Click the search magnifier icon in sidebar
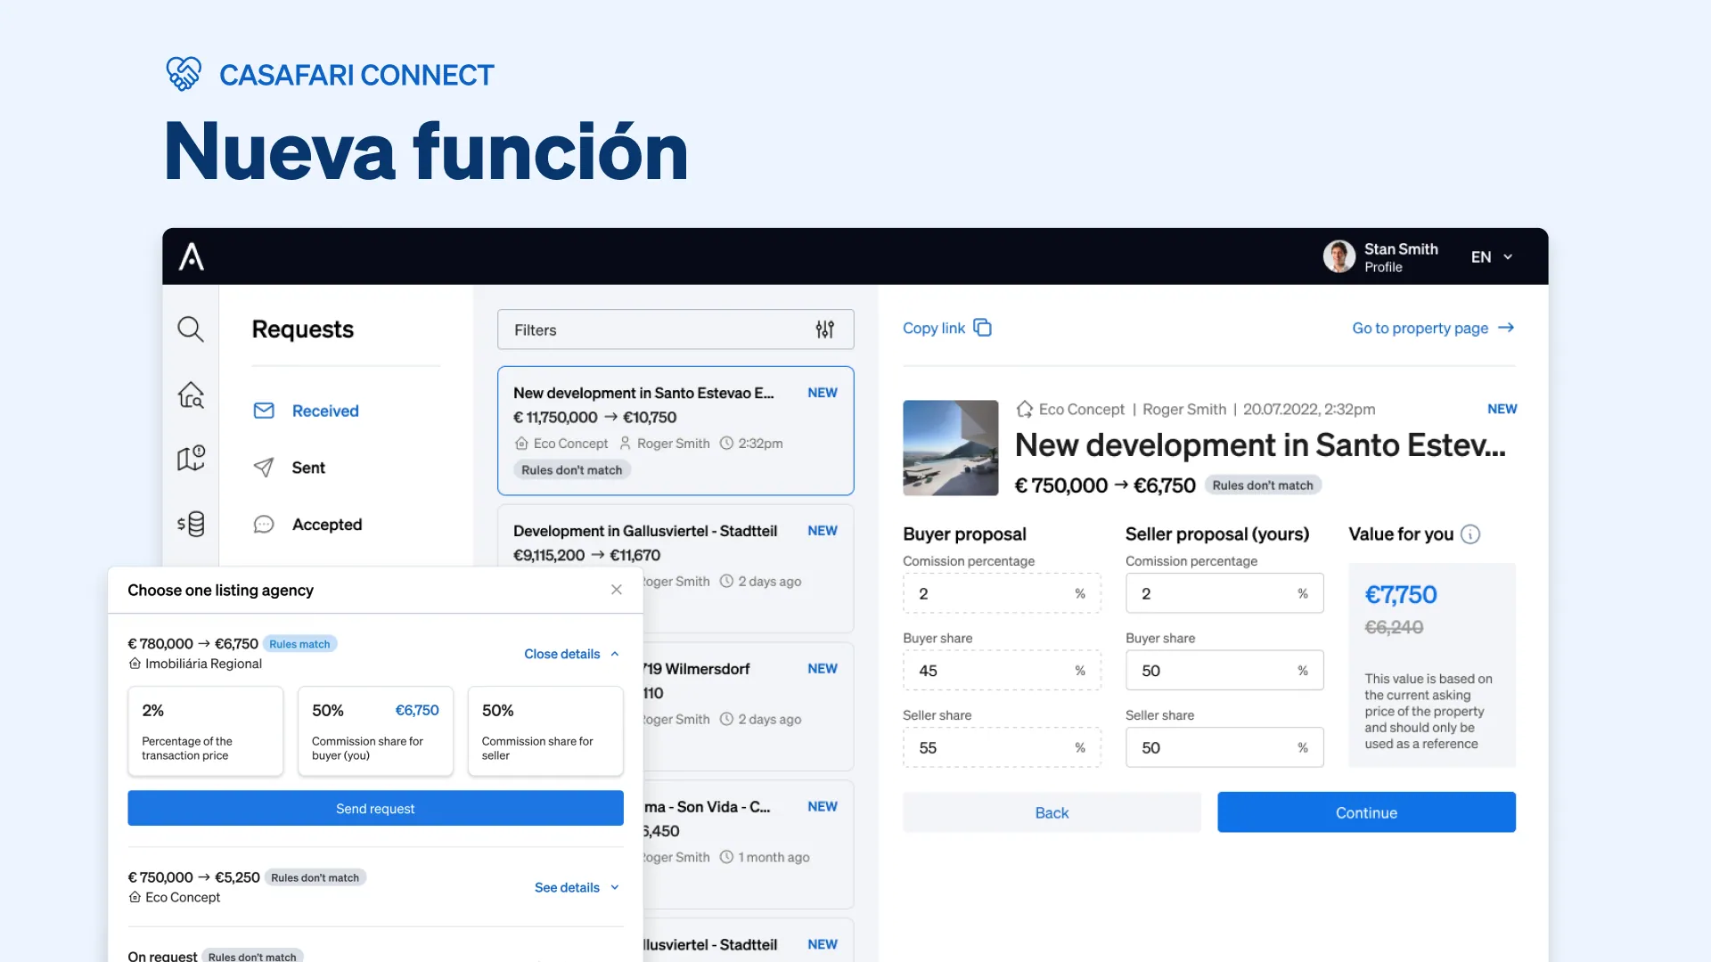1711x962 pixels. pyautogui.click(x=190, y=329)
